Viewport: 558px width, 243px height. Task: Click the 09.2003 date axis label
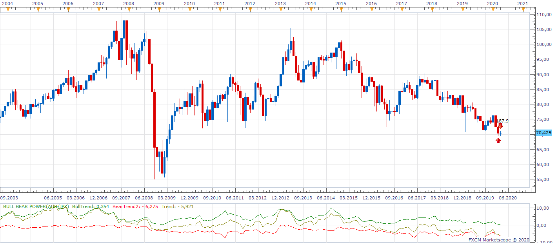[9, 198]
